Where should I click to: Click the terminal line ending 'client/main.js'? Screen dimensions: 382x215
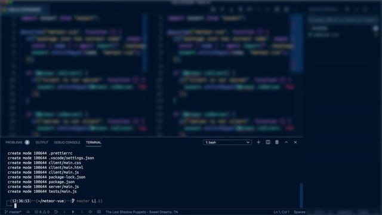tap(43, 173)
